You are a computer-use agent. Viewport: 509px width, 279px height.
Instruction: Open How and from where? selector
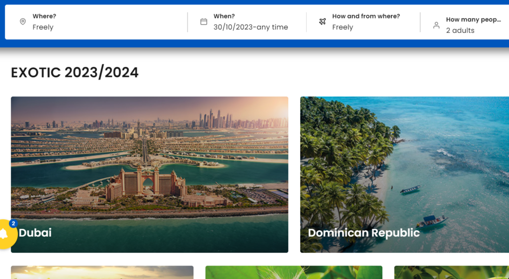(363, 22)
